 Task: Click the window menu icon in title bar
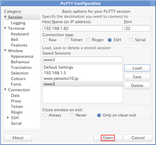[3, 3]
